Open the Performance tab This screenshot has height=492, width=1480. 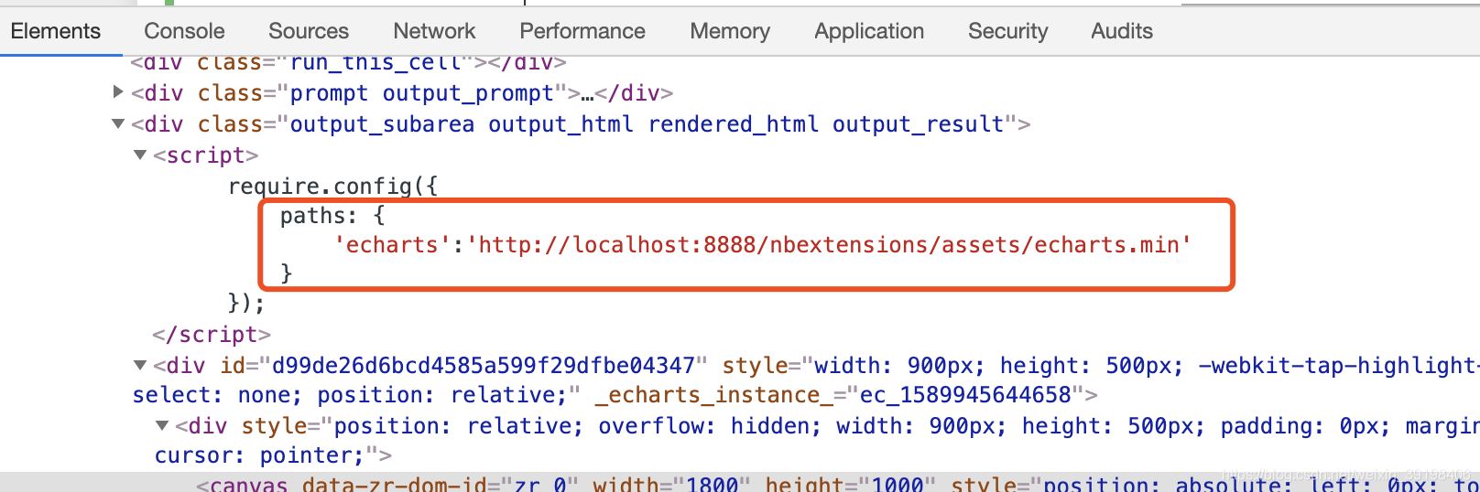tap(582, 31)
